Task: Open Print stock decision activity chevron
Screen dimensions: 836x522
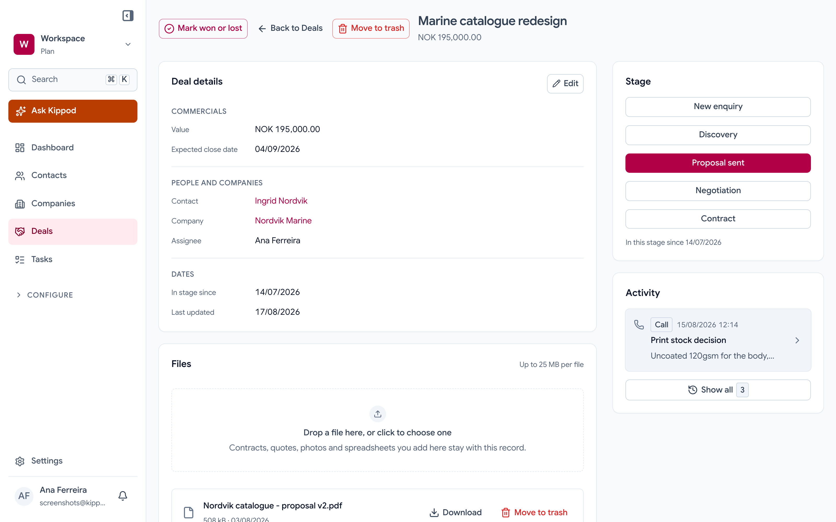Action: 797,340
